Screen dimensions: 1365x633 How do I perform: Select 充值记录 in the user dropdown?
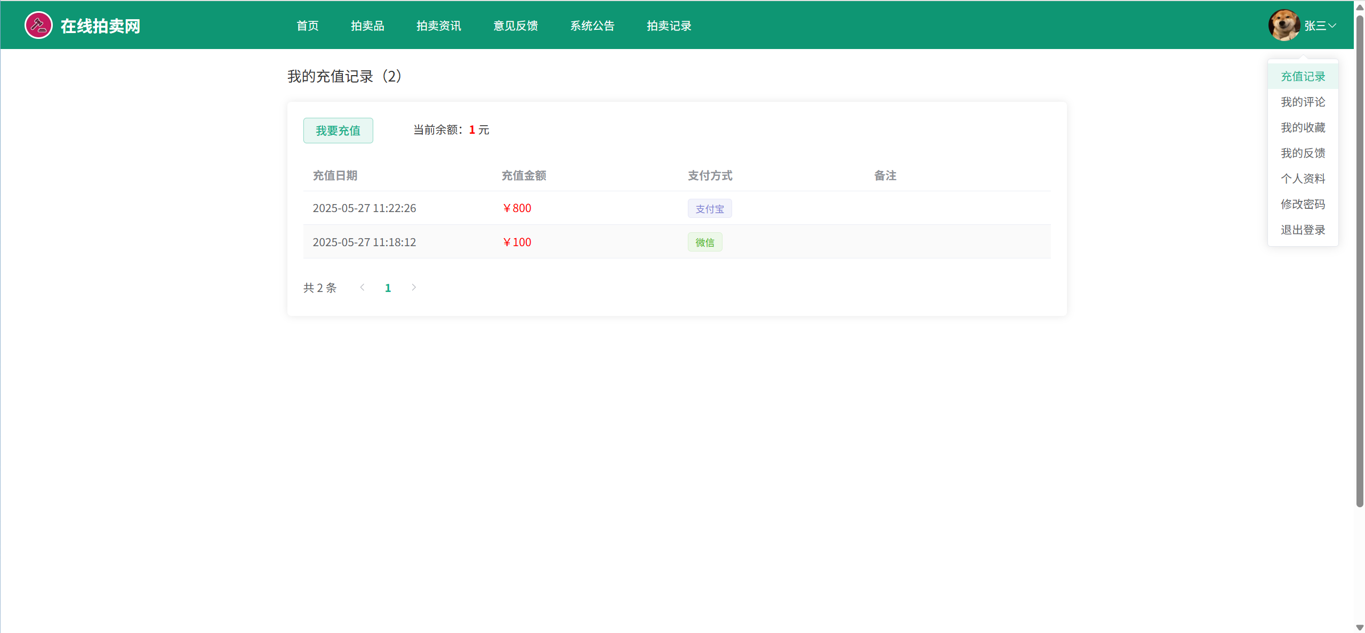(1303, 77)
